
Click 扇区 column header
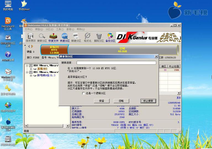coord(164,66)
